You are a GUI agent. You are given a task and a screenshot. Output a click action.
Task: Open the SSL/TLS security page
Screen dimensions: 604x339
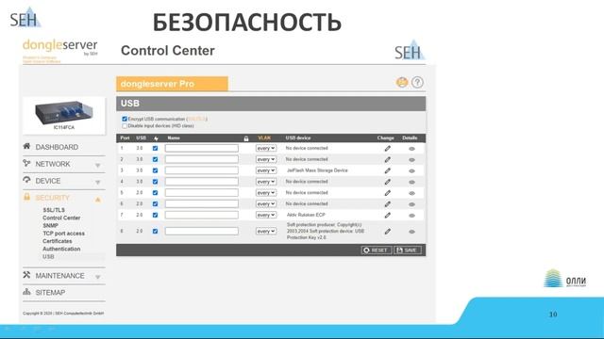(54, 210)
